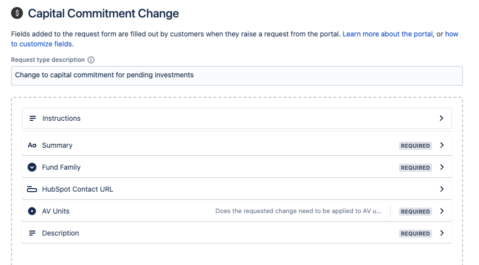The image size is (479, 265).
Task: Click the paragraph icon next to Description
Action: click(x=32, y=233)
